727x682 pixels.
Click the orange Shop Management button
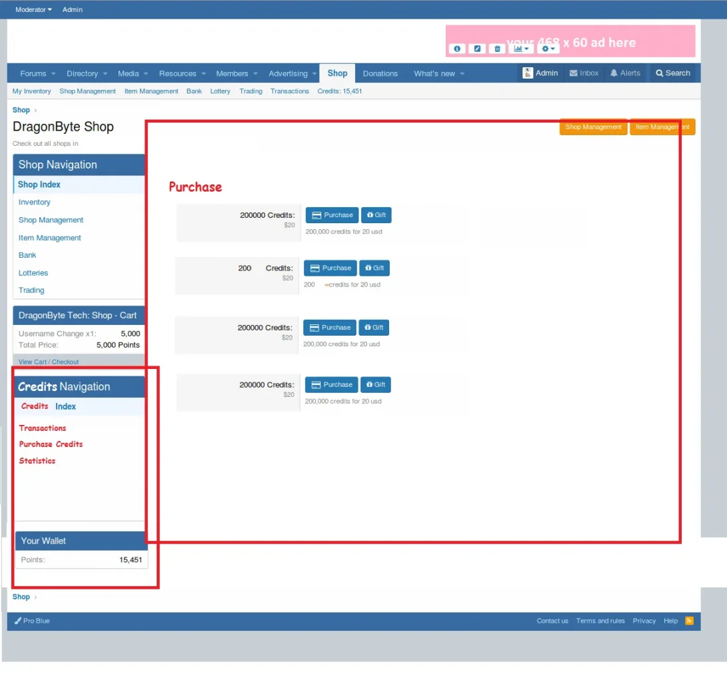(x=593, y=127)
